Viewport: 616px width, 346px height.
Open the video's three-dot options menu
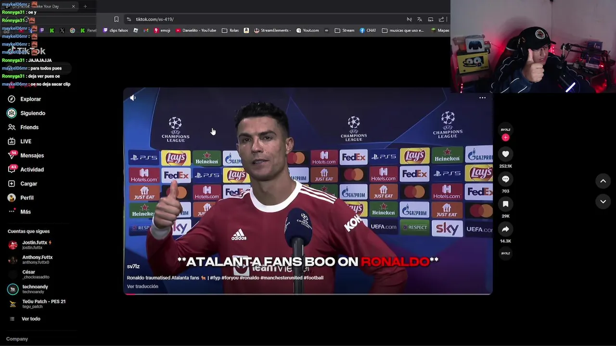pos(482,98)
